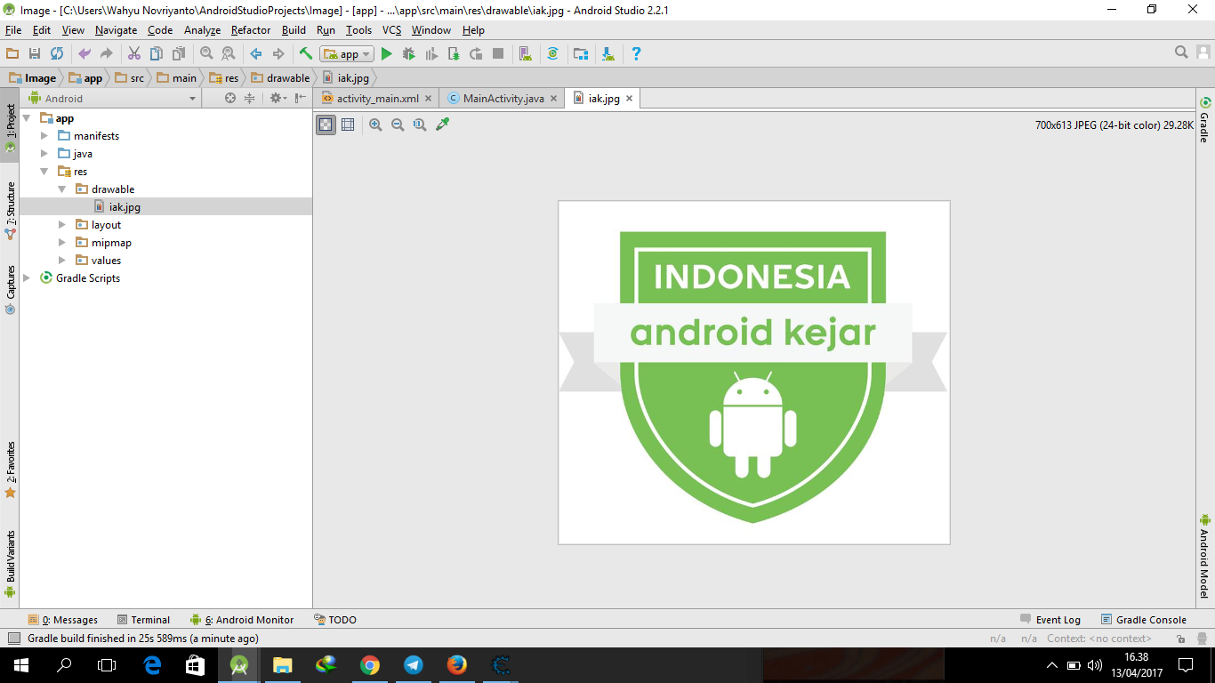Expand the layout folder
Screen dimensions: 1215x683
(62, 224)
